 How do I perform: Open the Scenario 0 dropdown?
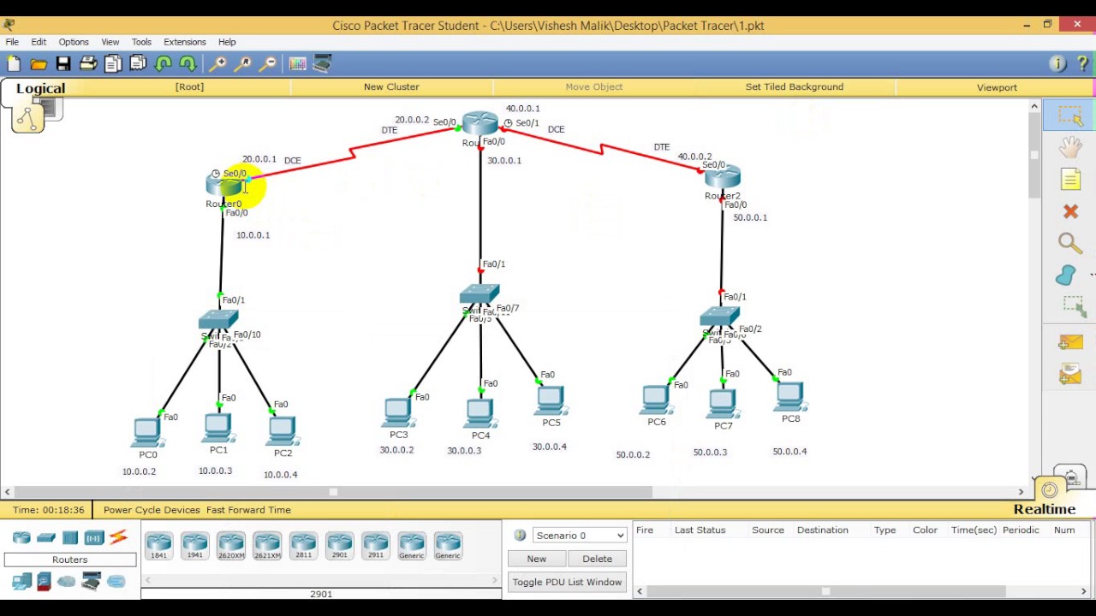pyautogui.click(x=580, y=536)
